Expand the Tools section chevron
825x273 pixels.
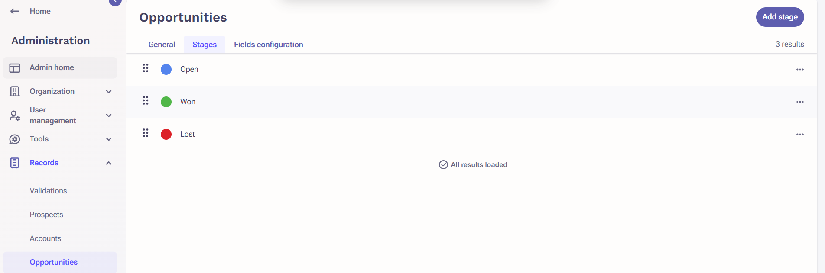coord(109,139)
